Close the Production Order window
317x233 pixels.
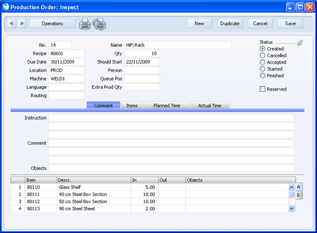[x=310, y=7]
